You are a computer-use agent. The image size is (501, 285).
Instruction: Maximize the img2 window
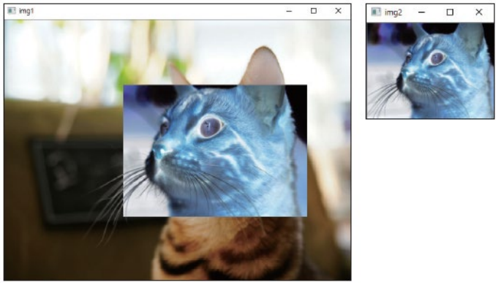450,12
